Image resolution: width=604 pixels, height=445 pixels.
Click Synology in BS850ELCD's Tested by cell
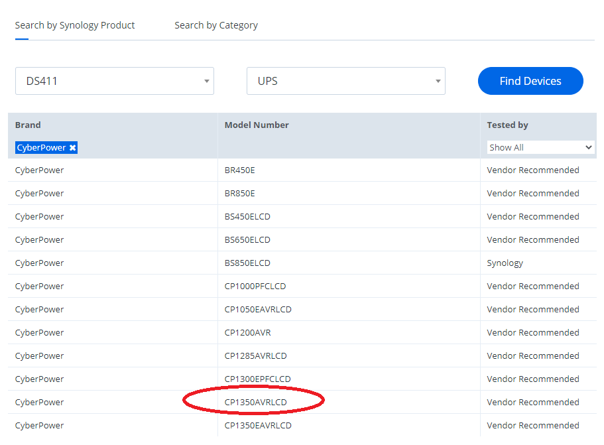505,263
